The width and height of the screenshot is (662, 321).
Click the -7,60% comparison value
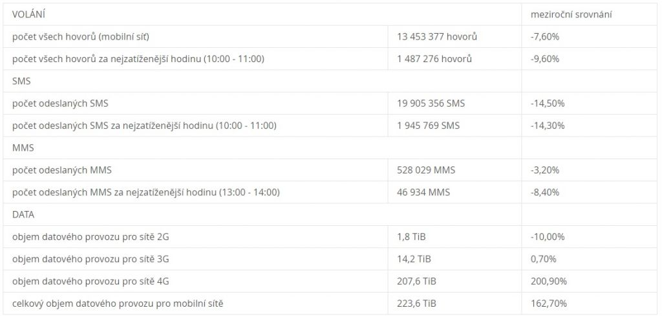click(x=544, y=37)
